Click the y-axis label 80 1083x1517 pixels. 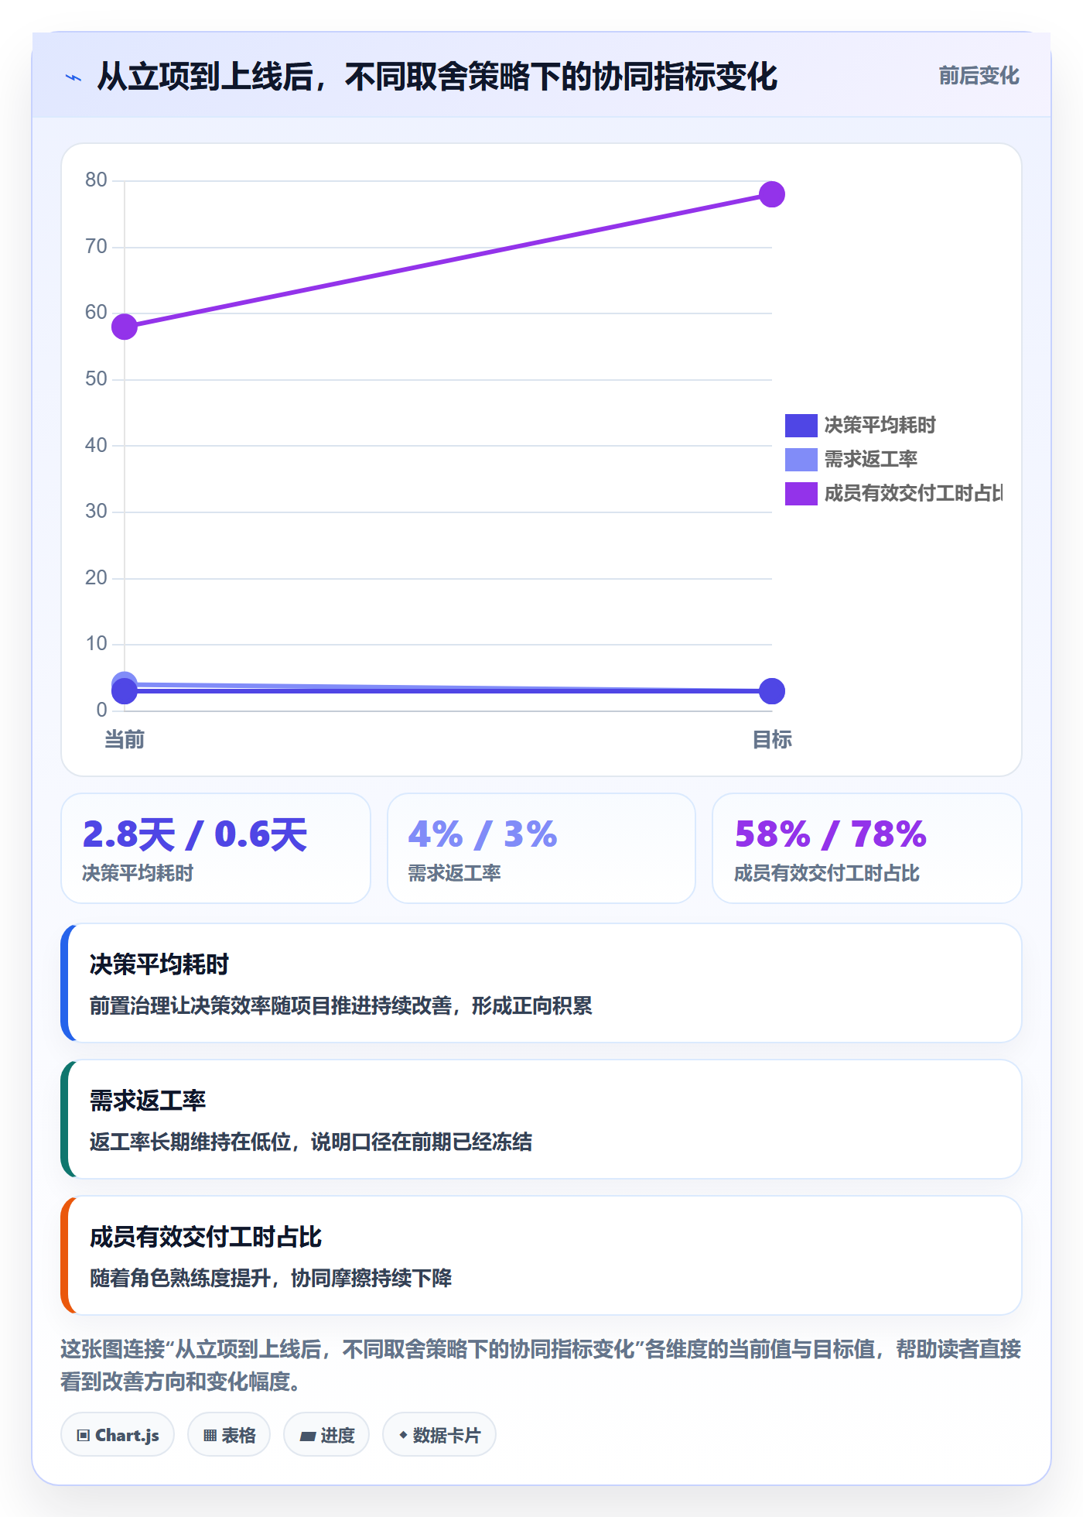pyautogui.click(x=96, y=180)
